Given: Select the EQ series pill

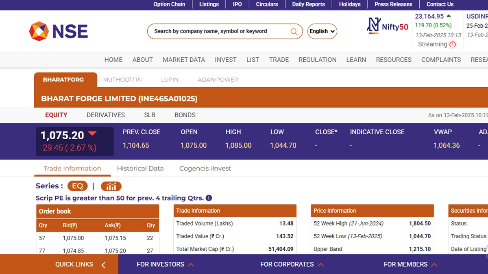Looking at the screenshot, I should tap(77, 186).
